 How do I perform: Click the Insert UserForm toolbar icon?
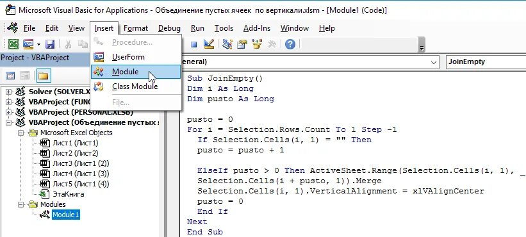28,44
